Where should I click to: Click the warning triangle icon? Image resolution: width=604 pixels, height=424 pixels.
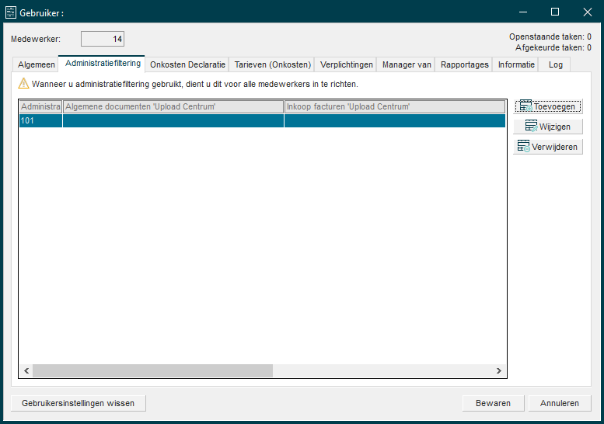click(x=23, y=84)
